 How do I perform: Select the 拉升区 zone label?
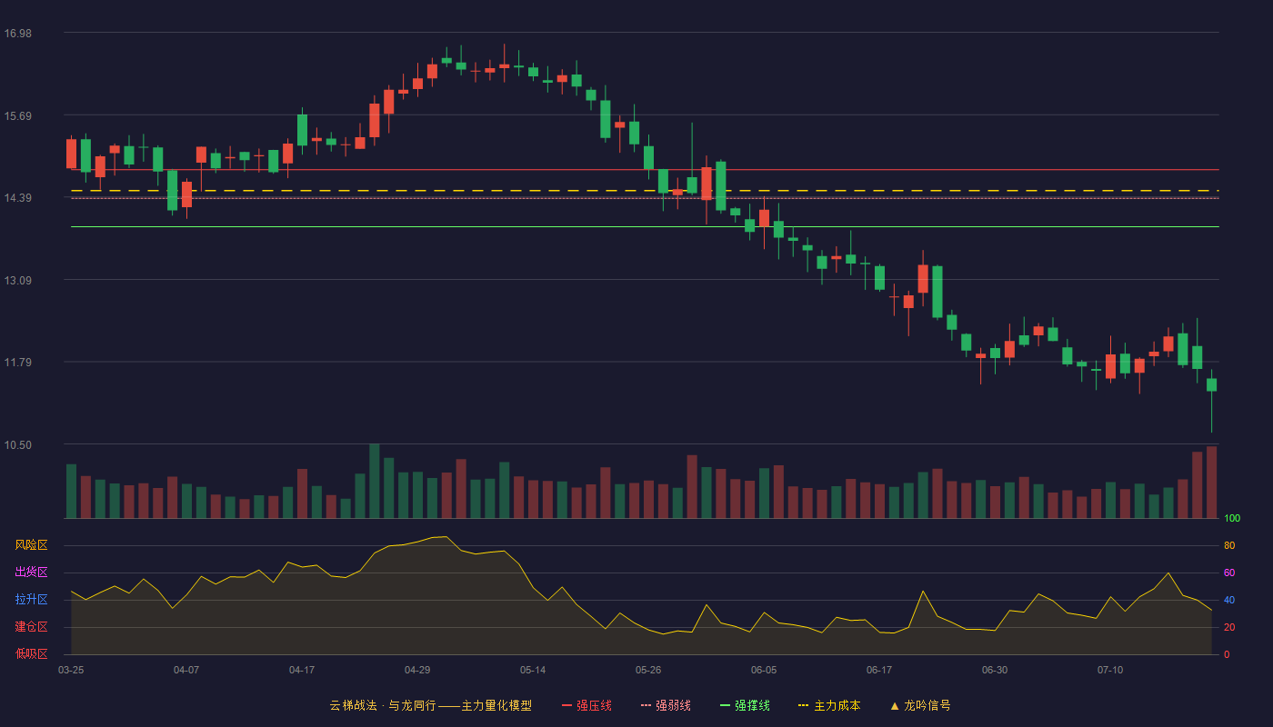31,600
